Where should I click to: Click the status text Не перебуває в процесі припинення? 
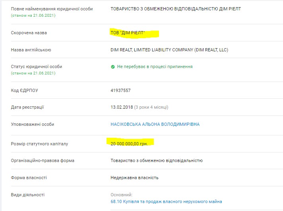tap(155, 67)
